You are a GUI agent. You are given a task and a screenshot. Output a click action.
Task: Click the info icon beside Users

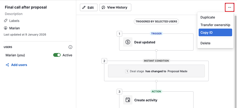(70, 47)
